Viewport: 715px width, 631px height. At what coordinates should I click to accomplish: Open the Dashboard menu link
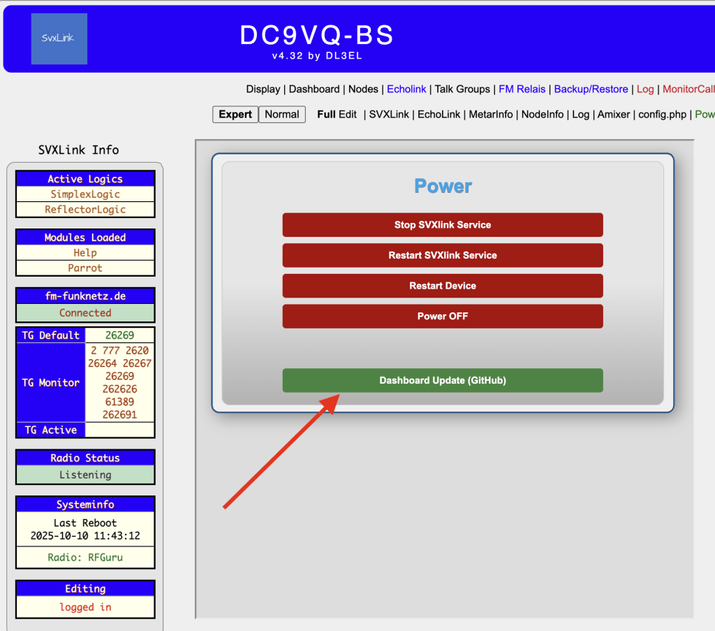pos(314,89)
